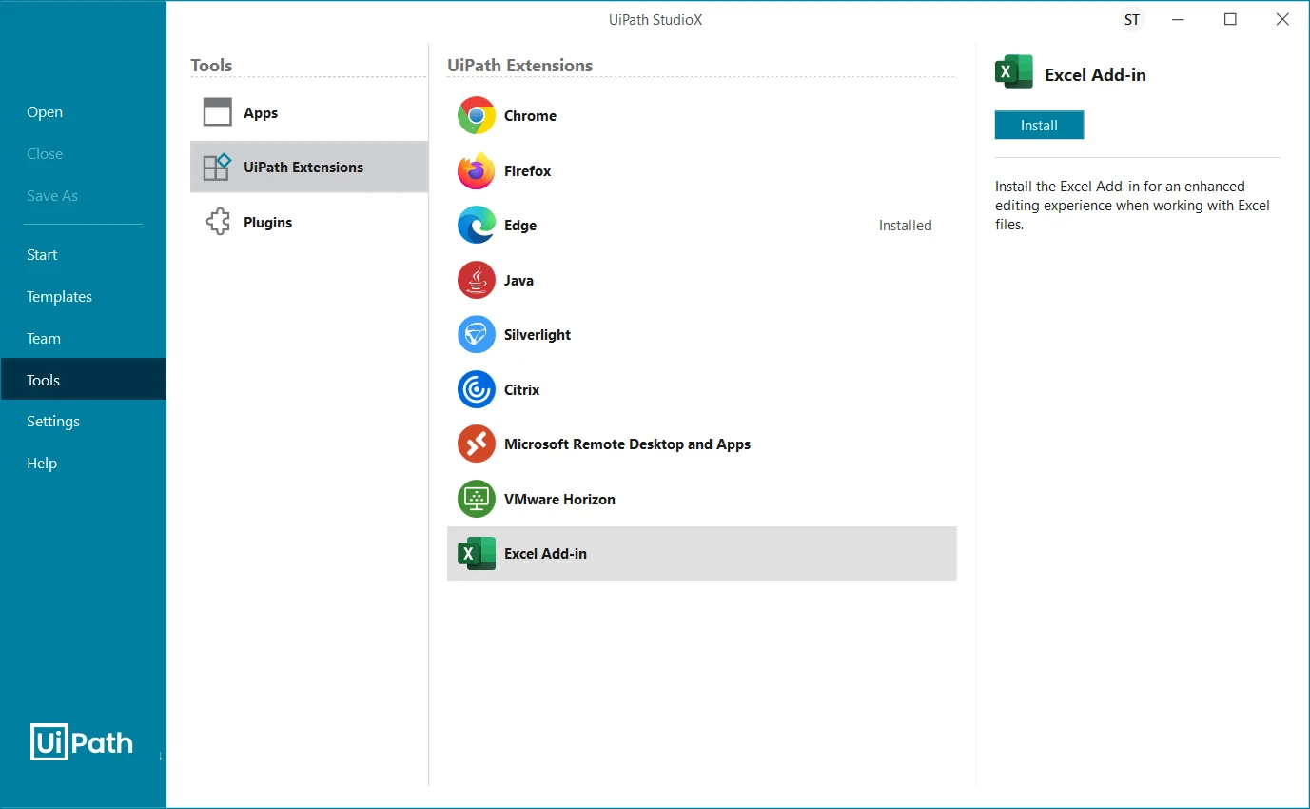Select the Firefox extension icon
This screenshot has width=1310, height=809.
476,170
